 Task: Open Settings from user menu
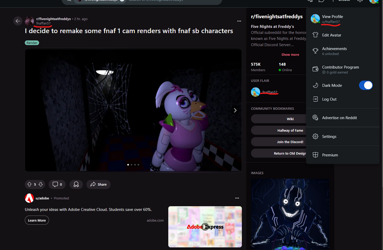(342, 136)
